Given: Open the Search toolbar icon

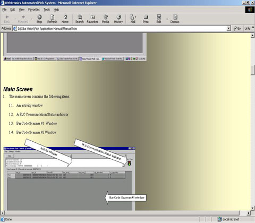Looking at the screenshot, I should click(x=80, y=19).
